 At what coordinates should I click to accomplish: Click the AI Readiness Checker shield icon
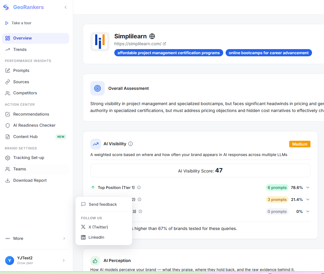tap(7, 125)
